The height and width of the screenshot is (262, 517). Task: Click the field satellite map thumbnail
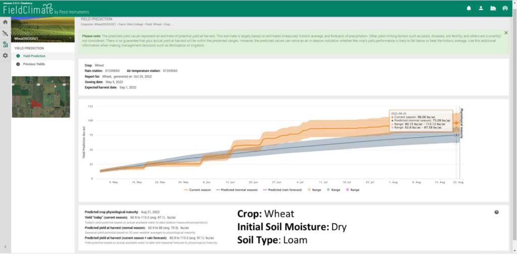coord(41,97)
